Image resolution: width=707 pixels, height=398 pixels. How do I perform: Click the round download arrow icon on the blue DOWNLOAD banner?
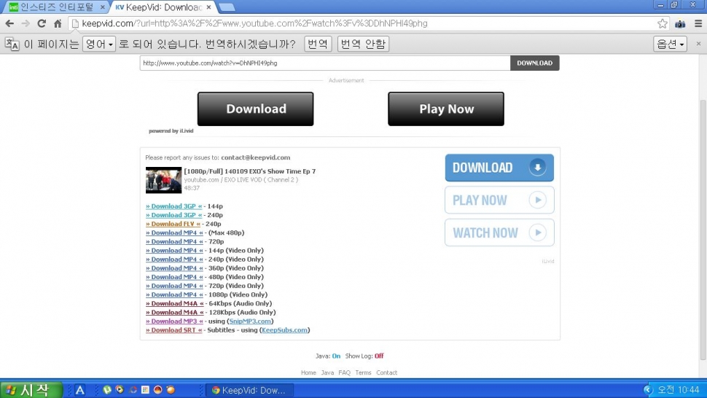[x=538, y=168]
